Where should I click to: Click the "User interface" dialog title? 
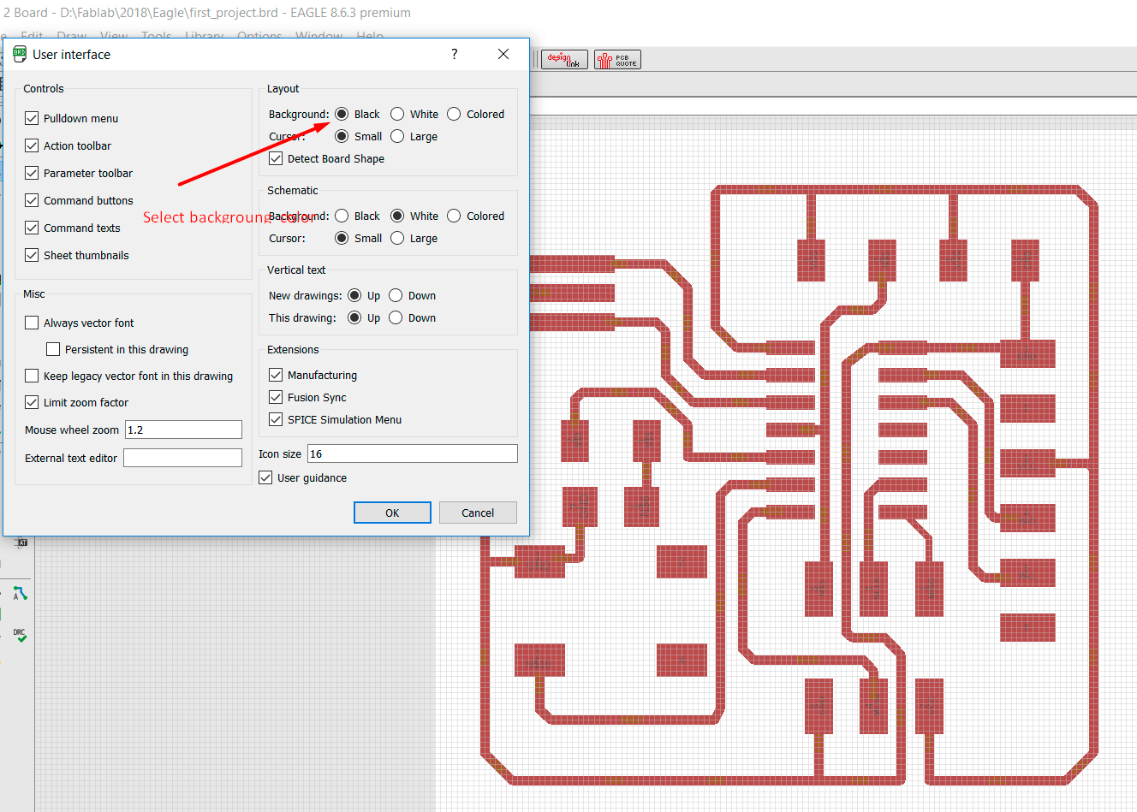point(72,54)
